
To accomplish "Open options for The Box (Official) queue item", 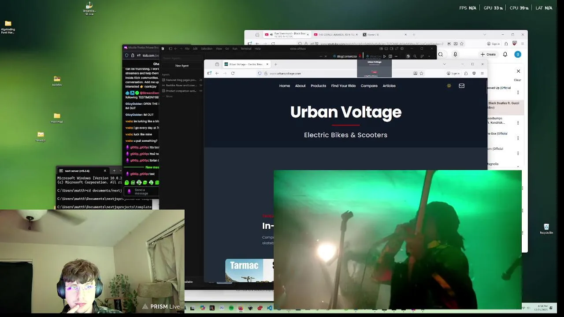I will tap(518, 138).
